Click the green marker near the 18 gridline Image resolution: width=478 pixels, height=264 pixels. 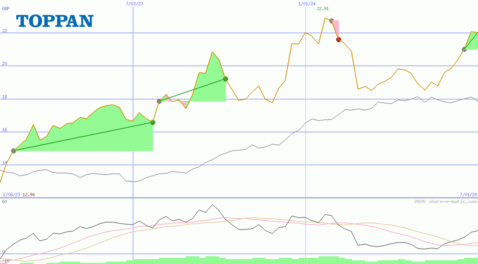[x=158, y=100]
